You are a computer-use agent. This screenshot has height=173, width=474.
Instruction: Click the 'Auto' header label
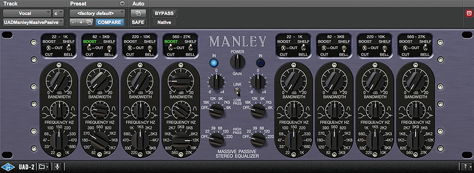(138, 4)
